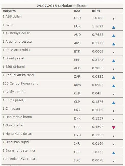Click the up arrow in the KRW row
The image size is (125, 166).
114,86
